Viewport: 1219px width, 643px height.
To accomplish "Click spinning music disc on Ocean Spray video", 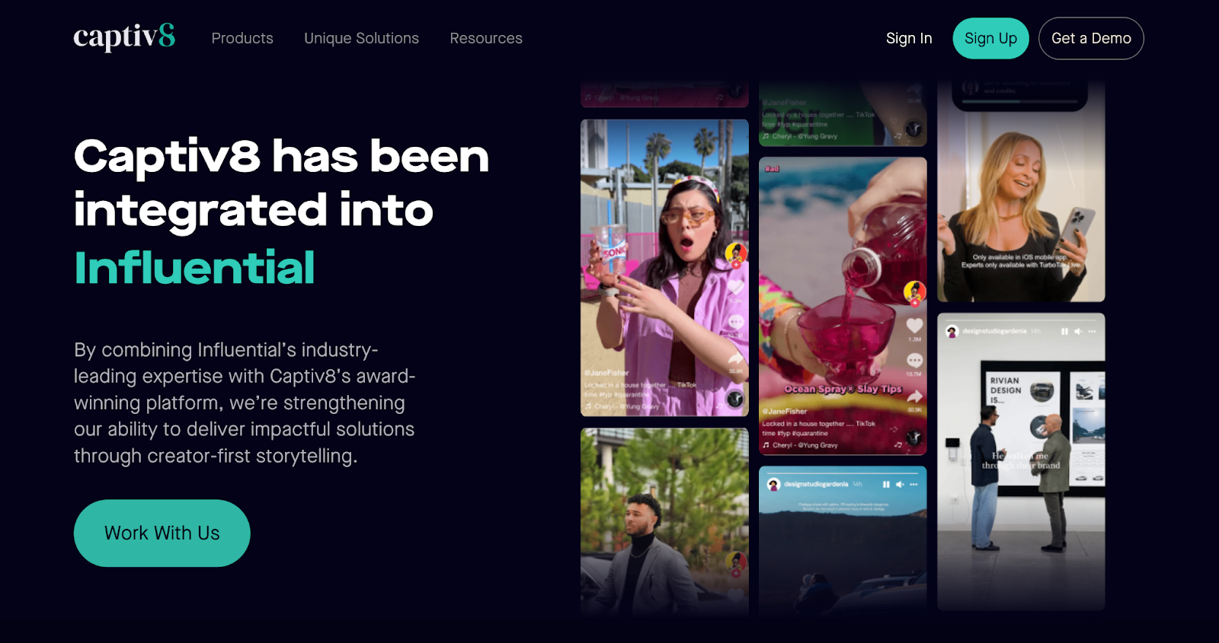I will [x=913, y=438].
